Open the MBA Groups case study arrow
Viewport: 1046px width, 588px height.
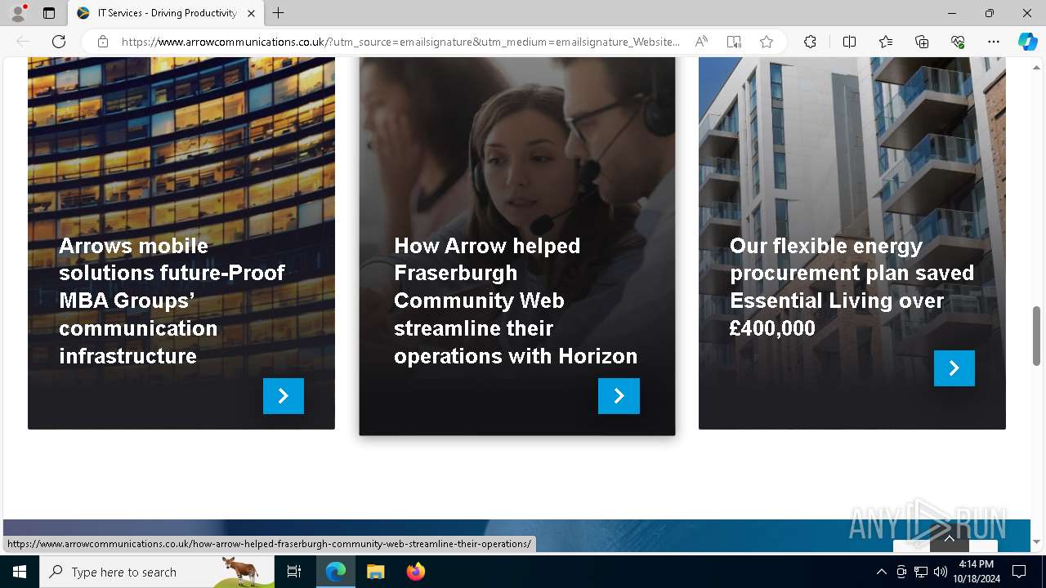[284, 396]
